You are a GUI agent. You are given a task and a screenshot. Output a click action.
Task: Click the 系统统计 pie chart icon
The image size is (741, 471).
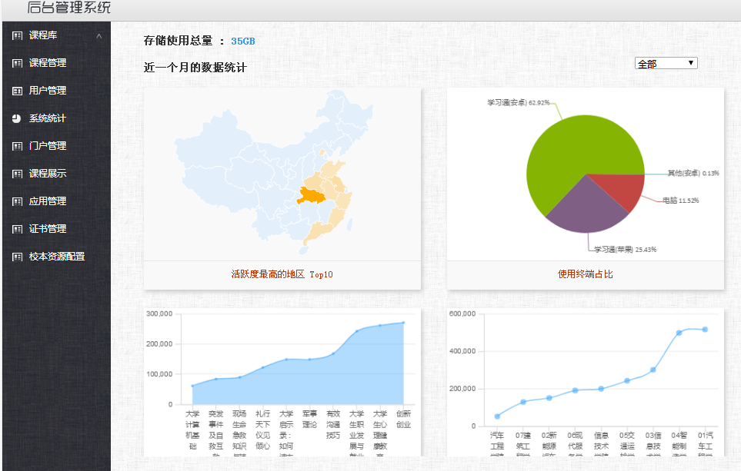17,118
